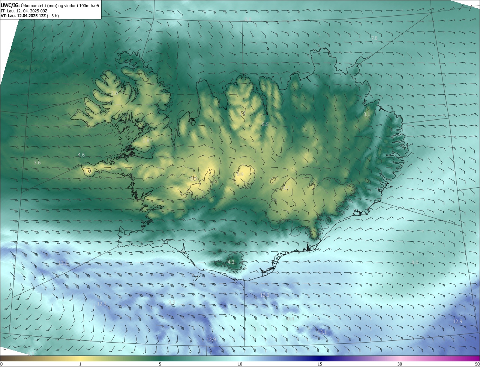Click the 'VT: Lau. 12.04.2025 12Z (+3 h)' line
Screen dimensions: 480x367
(x=30, y=16)
